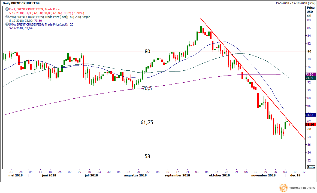Click the 80 resistance level label
The width and height of the screenshot is (317, 193).
[147, 51]
